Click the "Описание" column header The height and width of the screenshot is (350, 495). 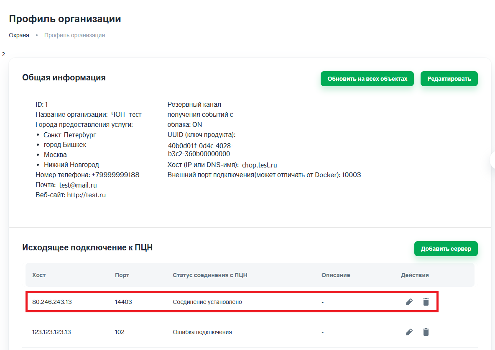[x=336, y=275]
